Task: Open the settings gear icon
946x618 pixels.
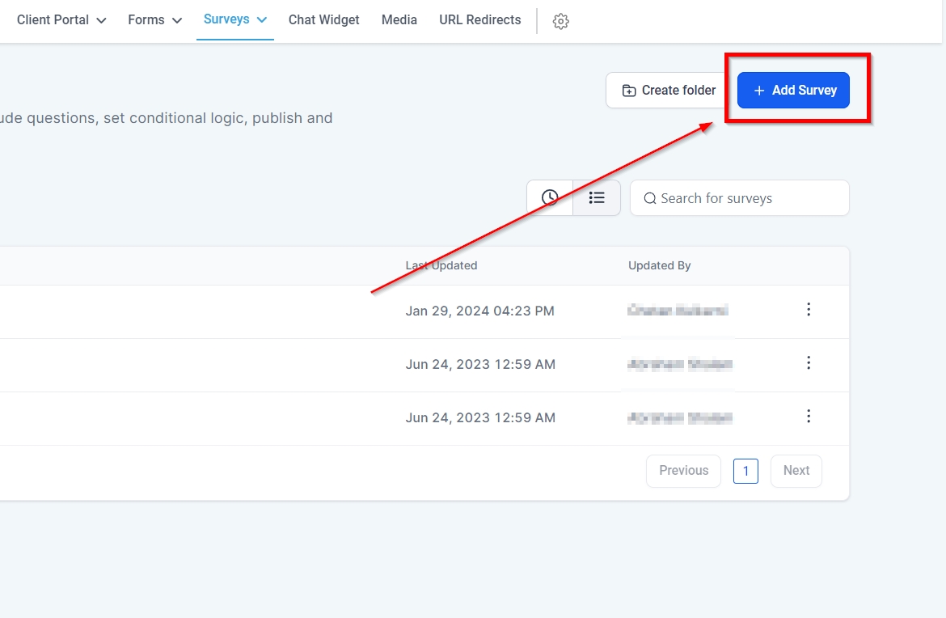Action: 560,22
